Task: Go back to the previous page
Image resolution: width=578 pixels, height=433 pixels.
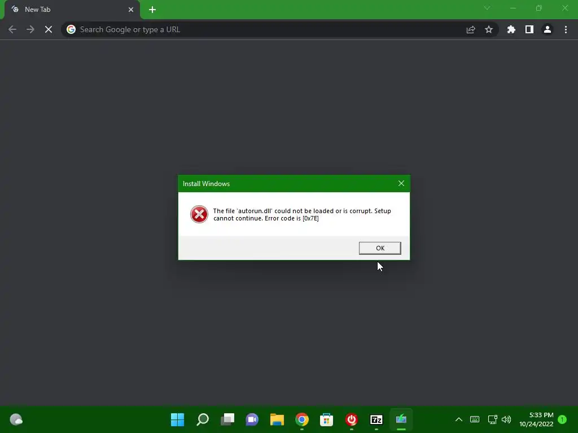Action: [12, 29]
